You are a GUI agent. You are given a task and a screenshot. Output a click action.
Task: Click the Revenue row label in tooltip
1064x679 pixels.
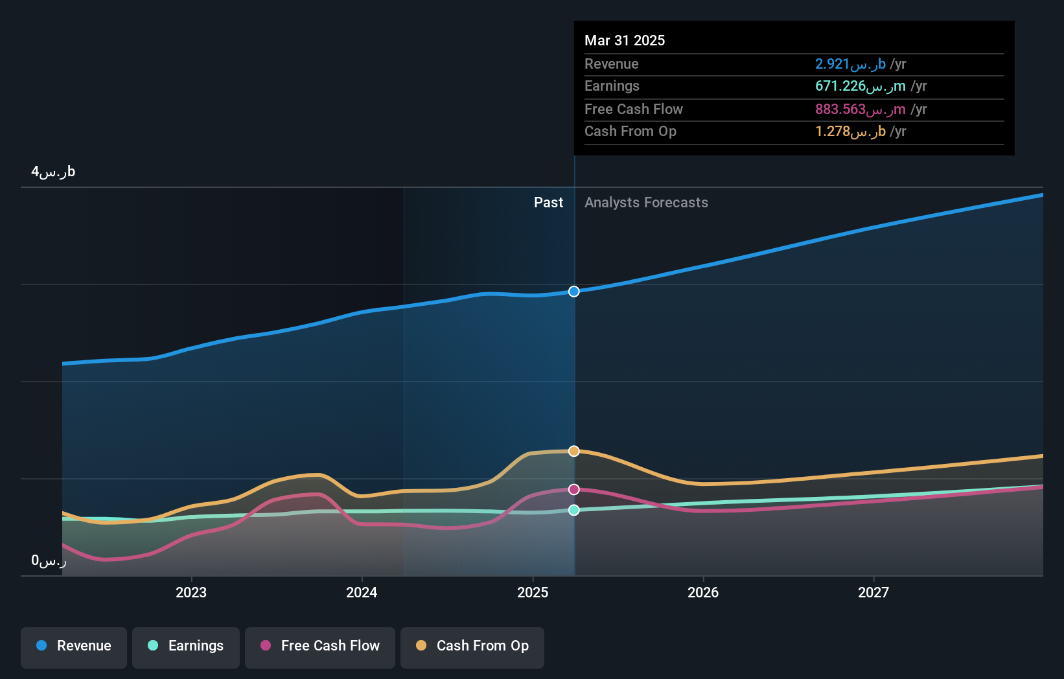pos(612,64)
